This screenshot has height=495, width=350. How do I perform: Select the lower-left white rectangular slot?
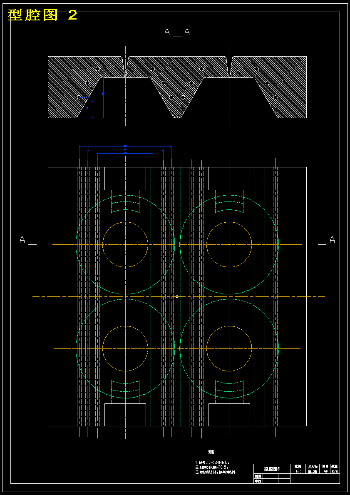(x=125, y=415)
